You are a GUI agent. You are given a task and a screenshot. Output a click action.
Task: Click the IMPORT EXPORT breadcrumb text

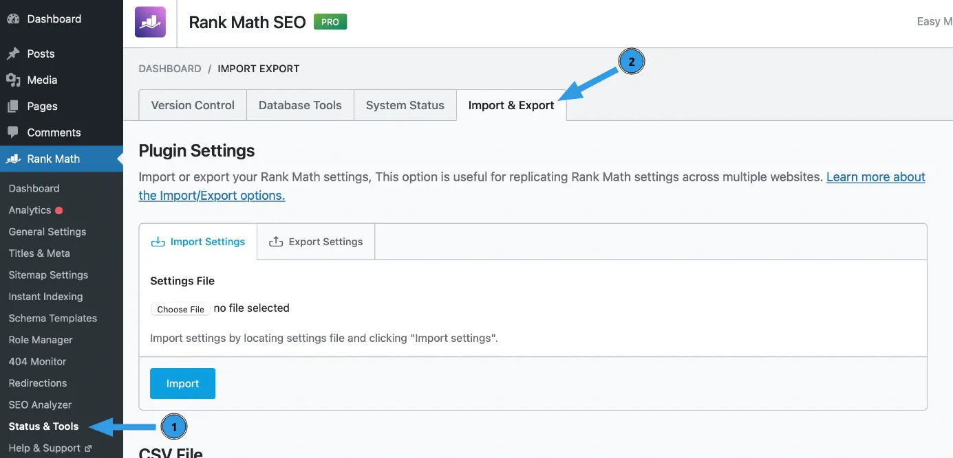click(x=259, y=69)
